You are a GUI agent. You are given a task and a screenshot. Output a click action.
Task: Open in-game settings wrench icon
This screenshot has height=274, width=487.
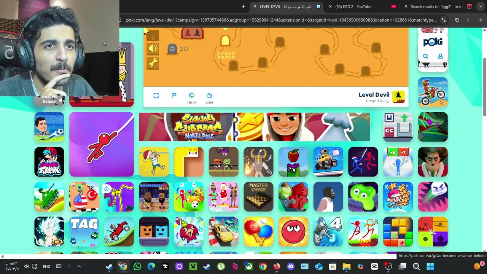pyautogui.click(x=153, y=63)
